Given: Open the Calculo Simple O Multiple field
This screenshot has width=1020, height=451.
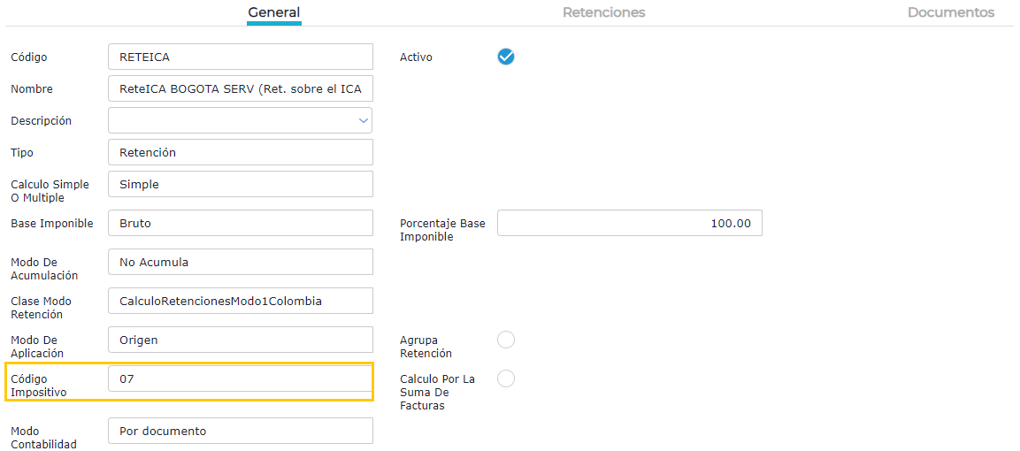Looking at the screenshot, I should [240, 184].
